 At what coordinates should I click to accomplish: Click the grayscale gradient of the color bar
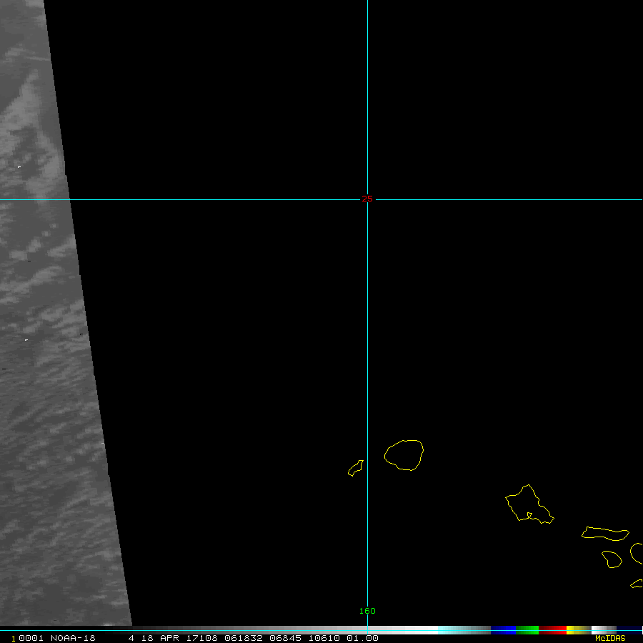[286, 629]
